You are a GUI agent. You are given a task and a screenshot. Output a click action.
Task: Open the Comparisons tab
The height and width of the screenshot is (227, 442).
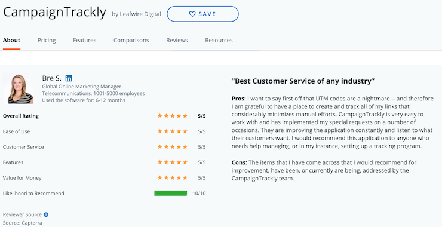(x=131, y=41)
